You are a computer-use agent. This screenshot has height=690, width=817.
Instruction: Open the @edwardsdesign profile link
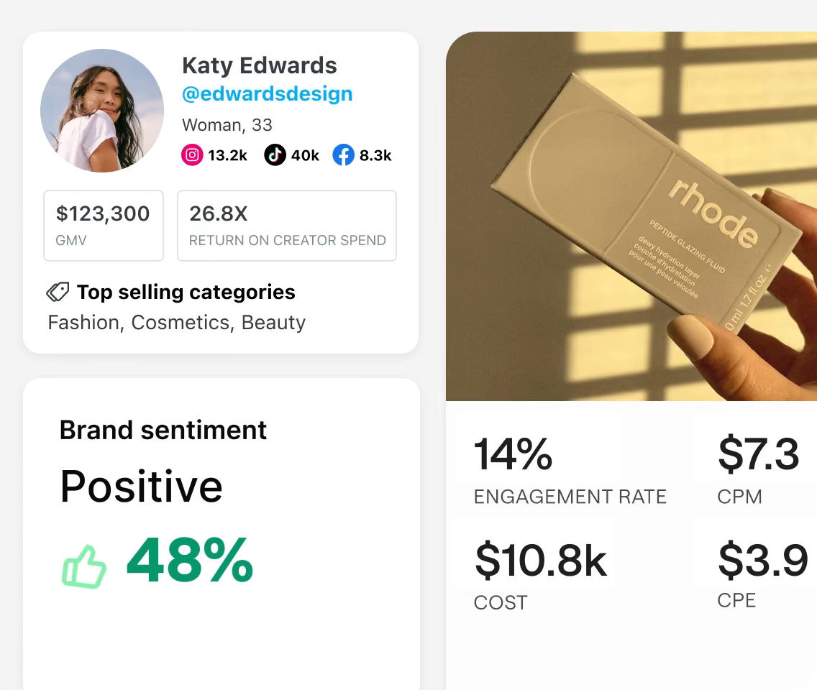pos(267,93)
